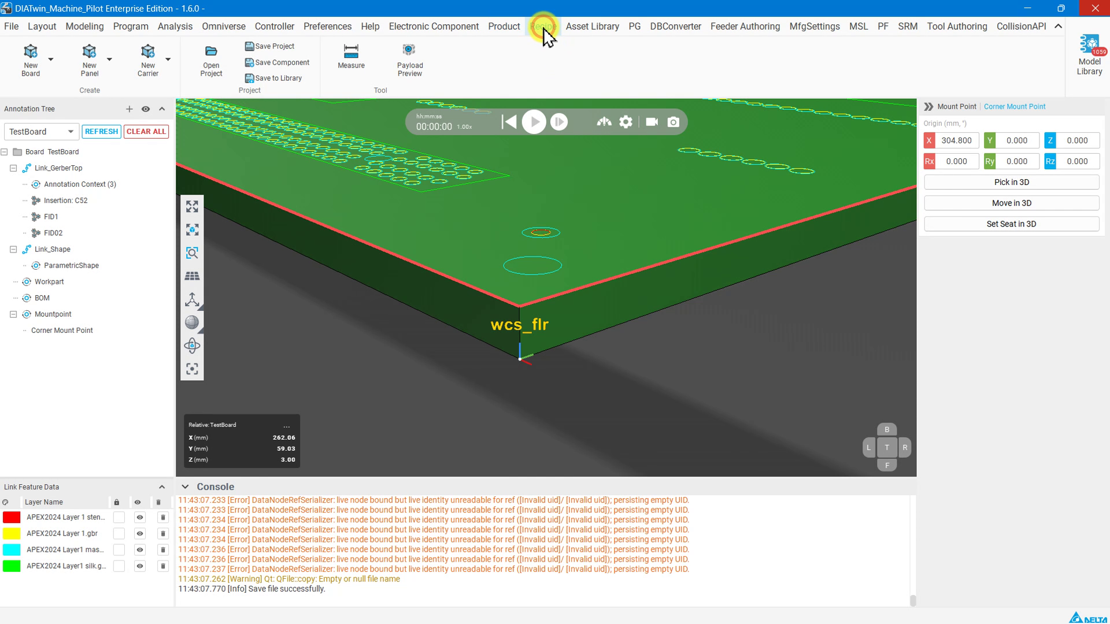Image resolution: width=1110 pixels, height=624 pixels.
Task: Open the Feeder Authoring menu
Action: point(745,27)
